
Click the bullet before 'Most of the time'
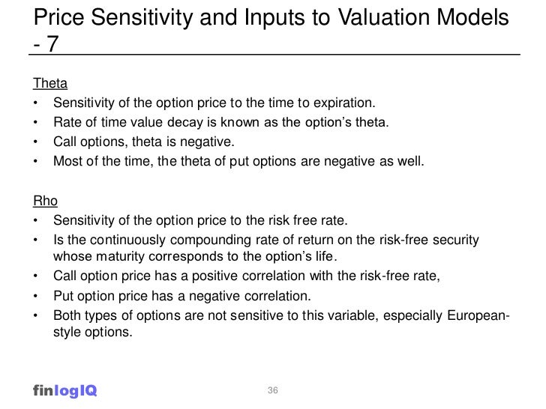tap(35, 161)
